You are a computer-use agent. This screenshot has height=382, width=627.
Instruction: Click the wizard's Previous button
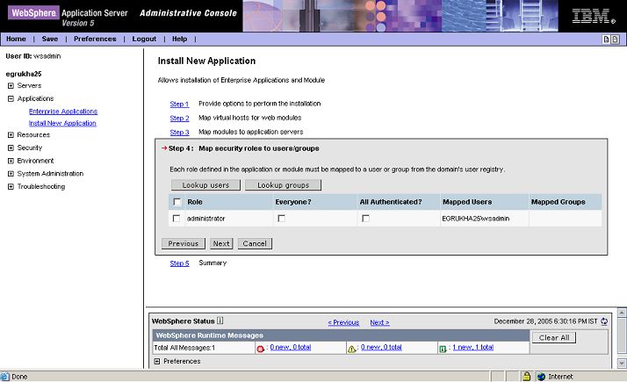coord(184,243)
